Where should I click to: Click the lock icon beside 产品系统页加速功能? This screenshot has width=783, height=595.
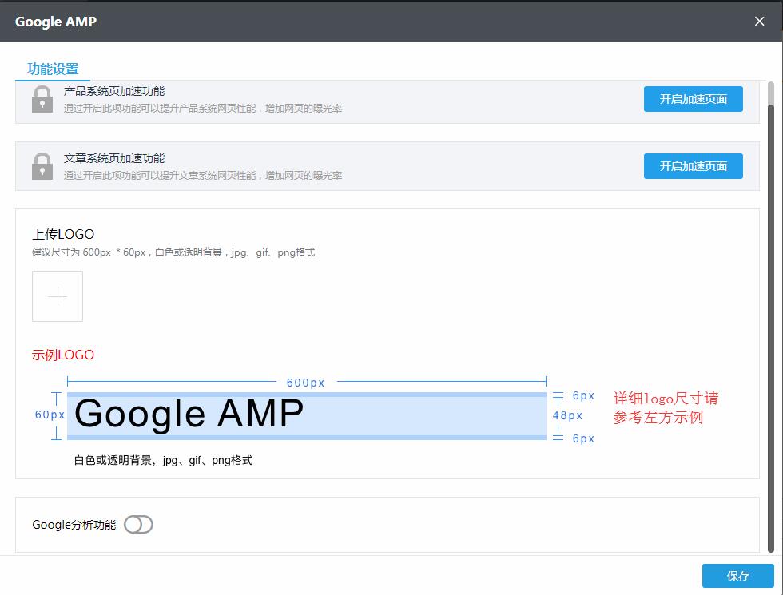(x=42, y=100)
